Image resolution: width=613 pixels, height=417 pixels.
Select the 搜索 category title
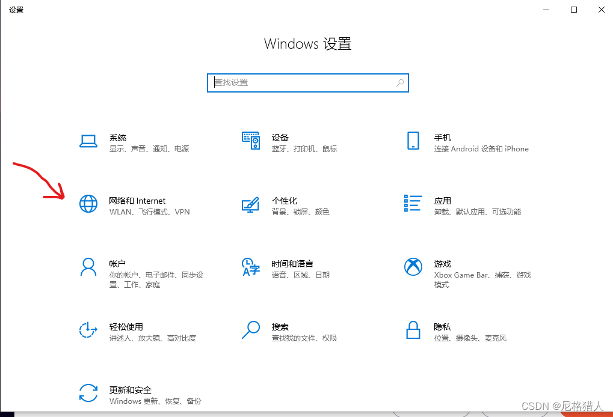tap(280, 327)
